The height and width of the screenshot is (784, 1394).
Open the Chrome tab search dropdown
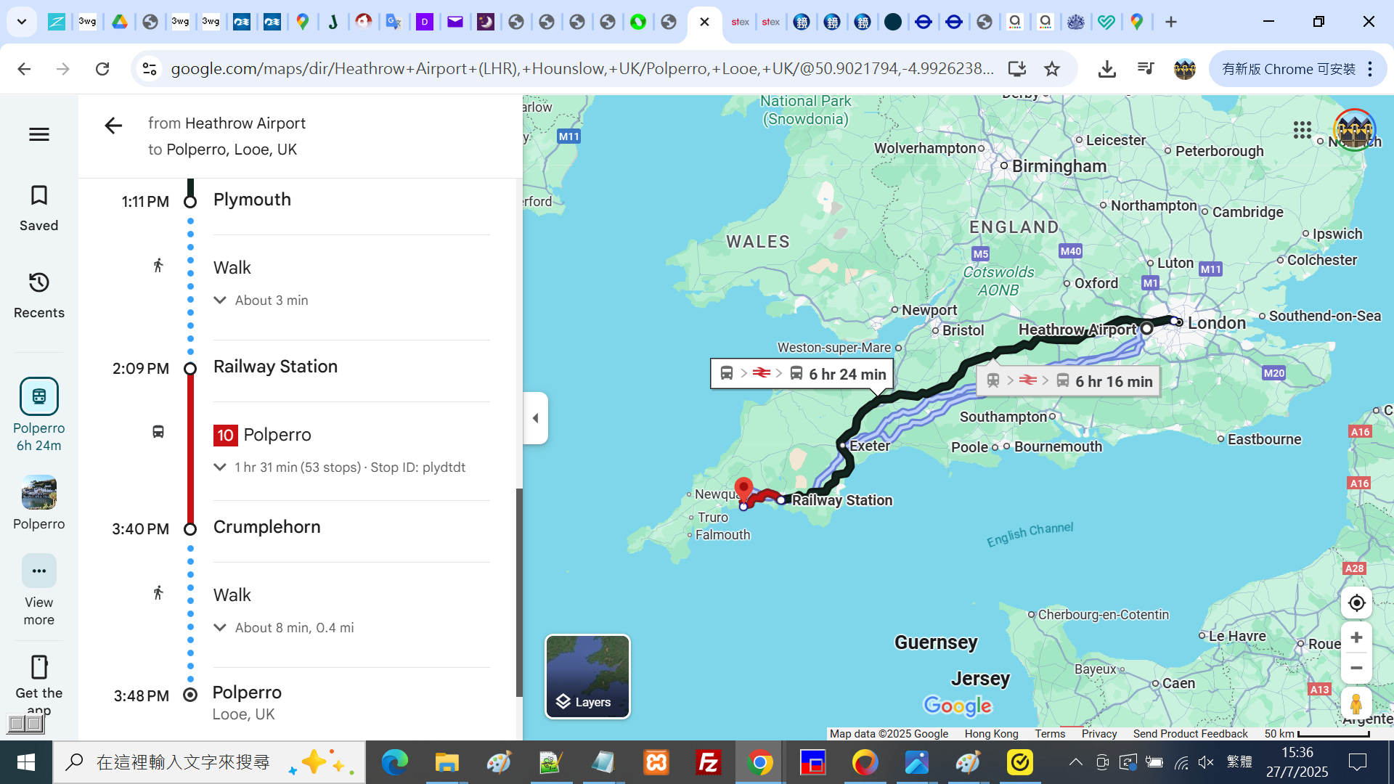pos(22,22)
